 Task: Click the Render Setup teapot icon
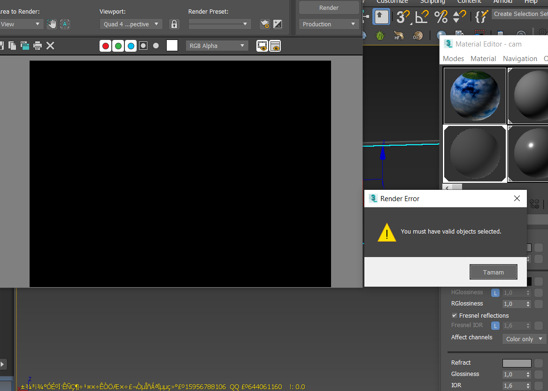point(265,24)
